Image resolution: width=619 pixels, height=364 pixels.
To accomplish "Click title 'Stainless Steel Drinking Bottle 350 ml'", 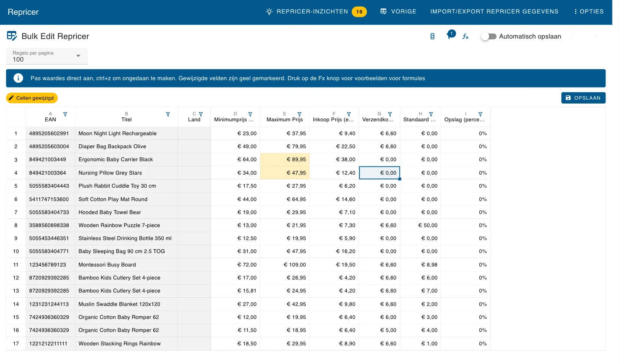I will click(x=126, y=238).
